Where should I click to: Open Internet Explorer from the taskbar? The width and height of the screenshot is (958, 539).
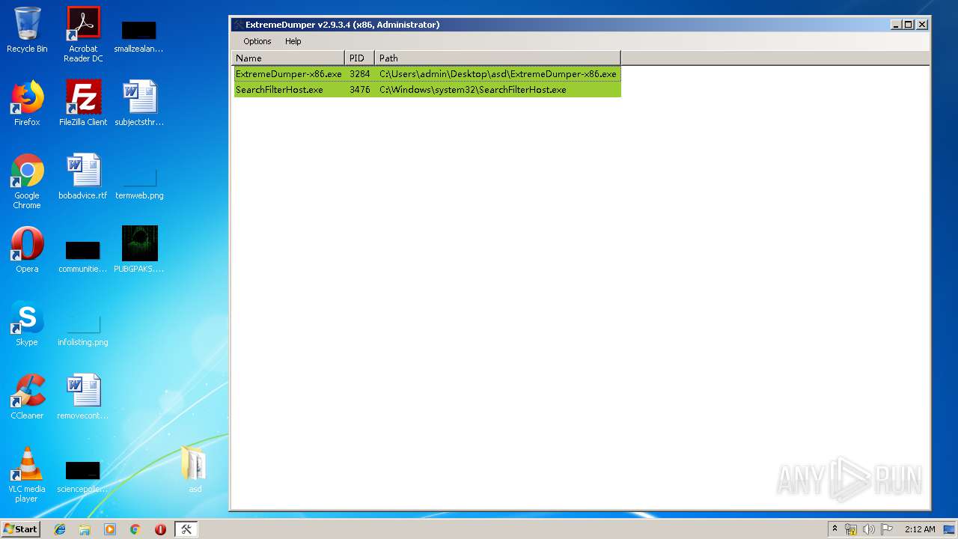[x=60, y=529]
